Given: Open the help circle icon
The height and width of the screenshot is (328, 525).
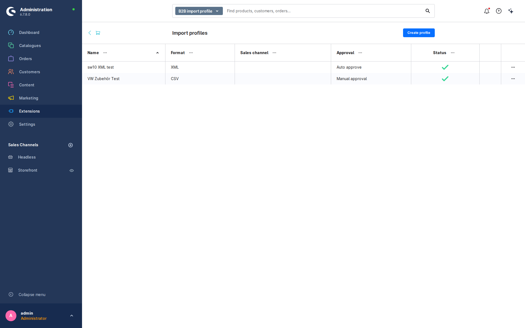Looking at the screenshot, I should click(499, 11).
